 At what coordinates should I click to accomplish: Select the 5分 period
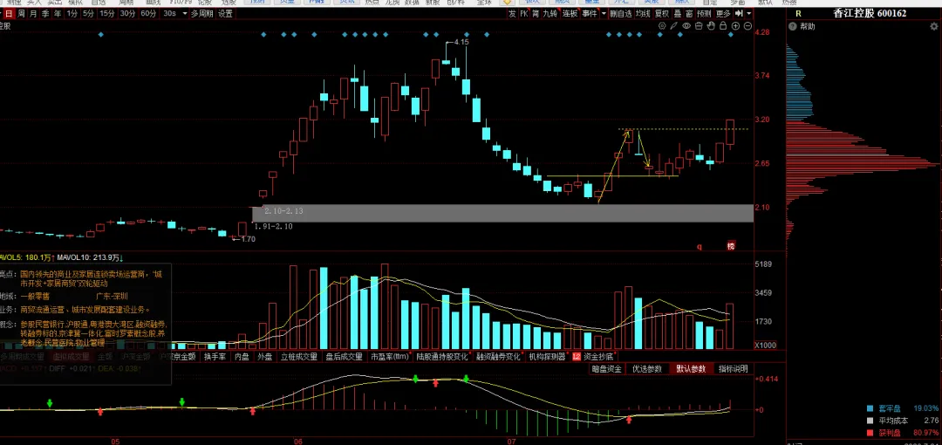[x=88, y=13]
